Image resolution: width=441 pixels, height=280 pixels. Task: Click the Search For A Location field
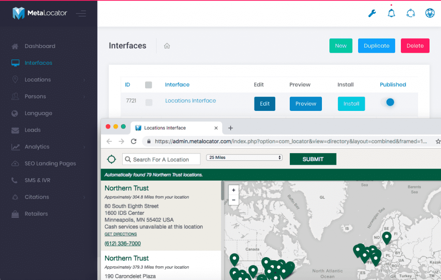161,159
